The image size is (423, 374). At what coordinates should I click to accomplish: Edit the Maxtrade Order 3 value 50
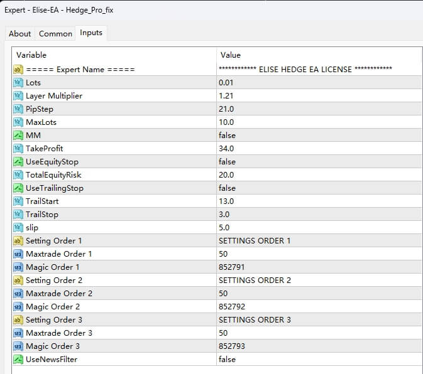pyautogui.click(x=319, y=333)
